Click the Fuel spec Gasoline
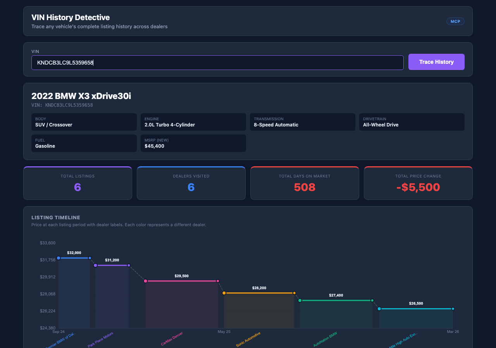This screenshot has width=496, height=348. pyautogui.click(x=84, y=143)
